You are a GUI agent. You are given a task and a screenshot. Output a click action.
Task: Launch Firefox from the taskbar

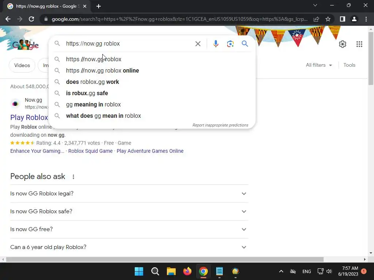point(187,271)
